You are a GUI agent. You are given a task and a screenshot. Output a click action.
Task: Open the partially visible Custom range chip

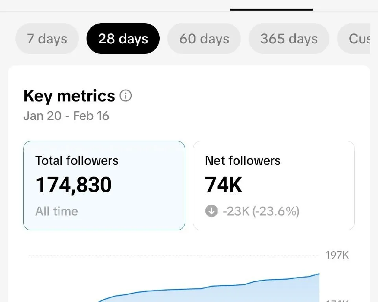[356, 39]
